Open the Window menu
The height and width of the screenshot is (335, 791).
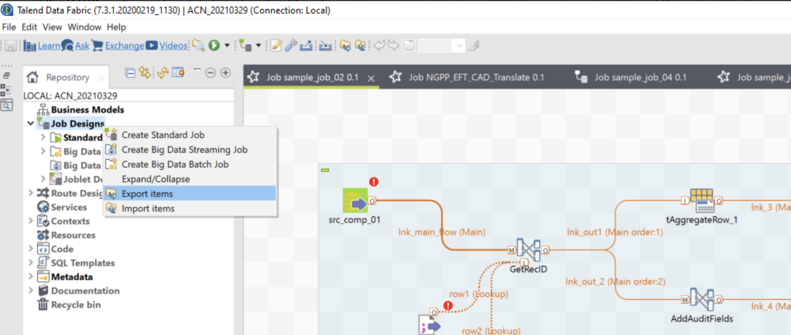click(x=84, y=27)
